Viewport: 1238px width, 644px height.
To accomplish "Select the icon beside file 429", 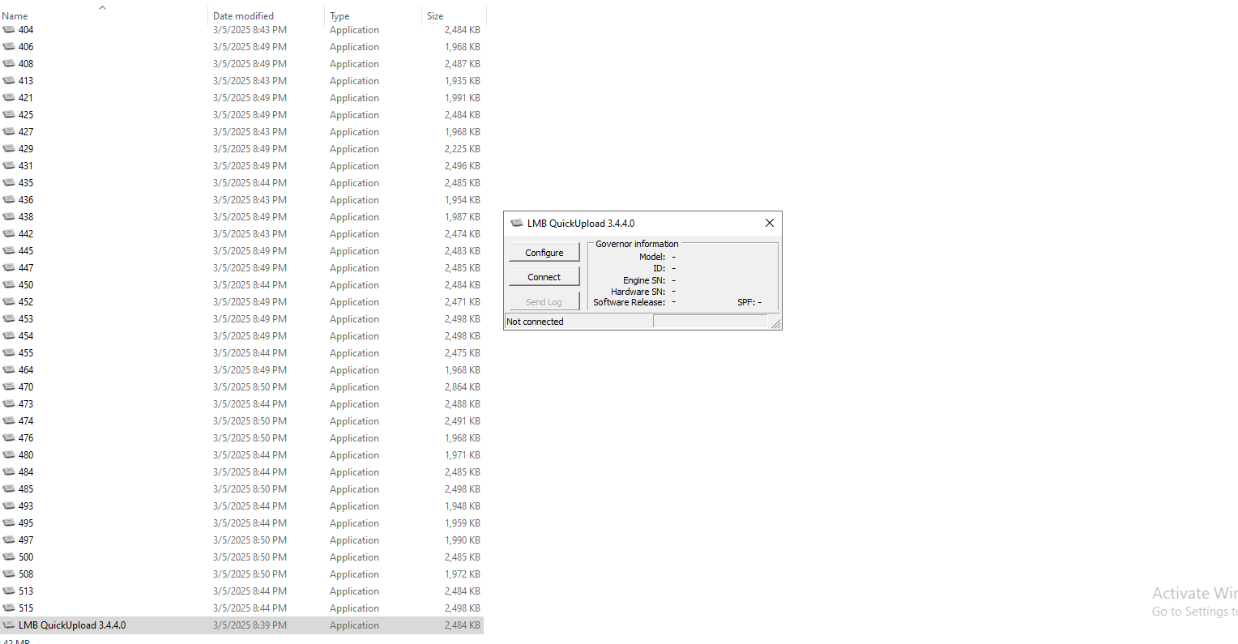I will point(9,149).
